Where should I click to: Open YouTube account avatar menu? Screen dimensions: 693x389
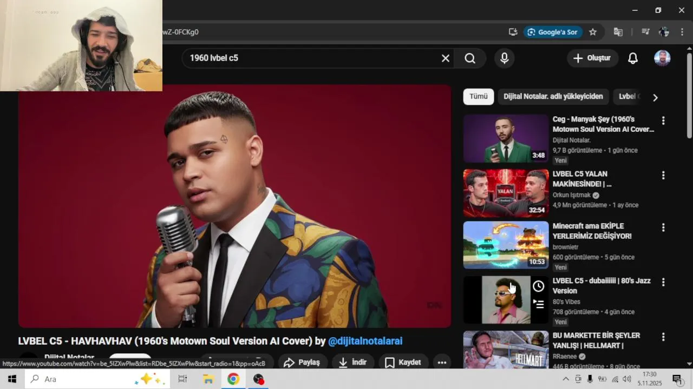pyautogui.click(x=662, y=58)
